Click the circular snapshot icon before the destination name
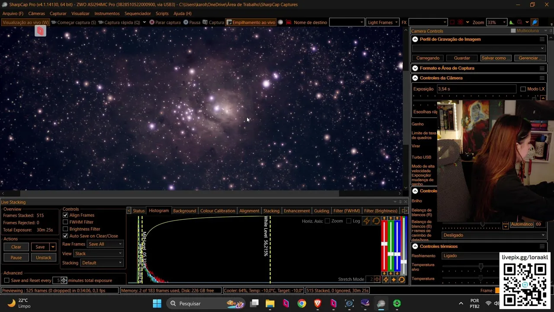 pos(280,23)
